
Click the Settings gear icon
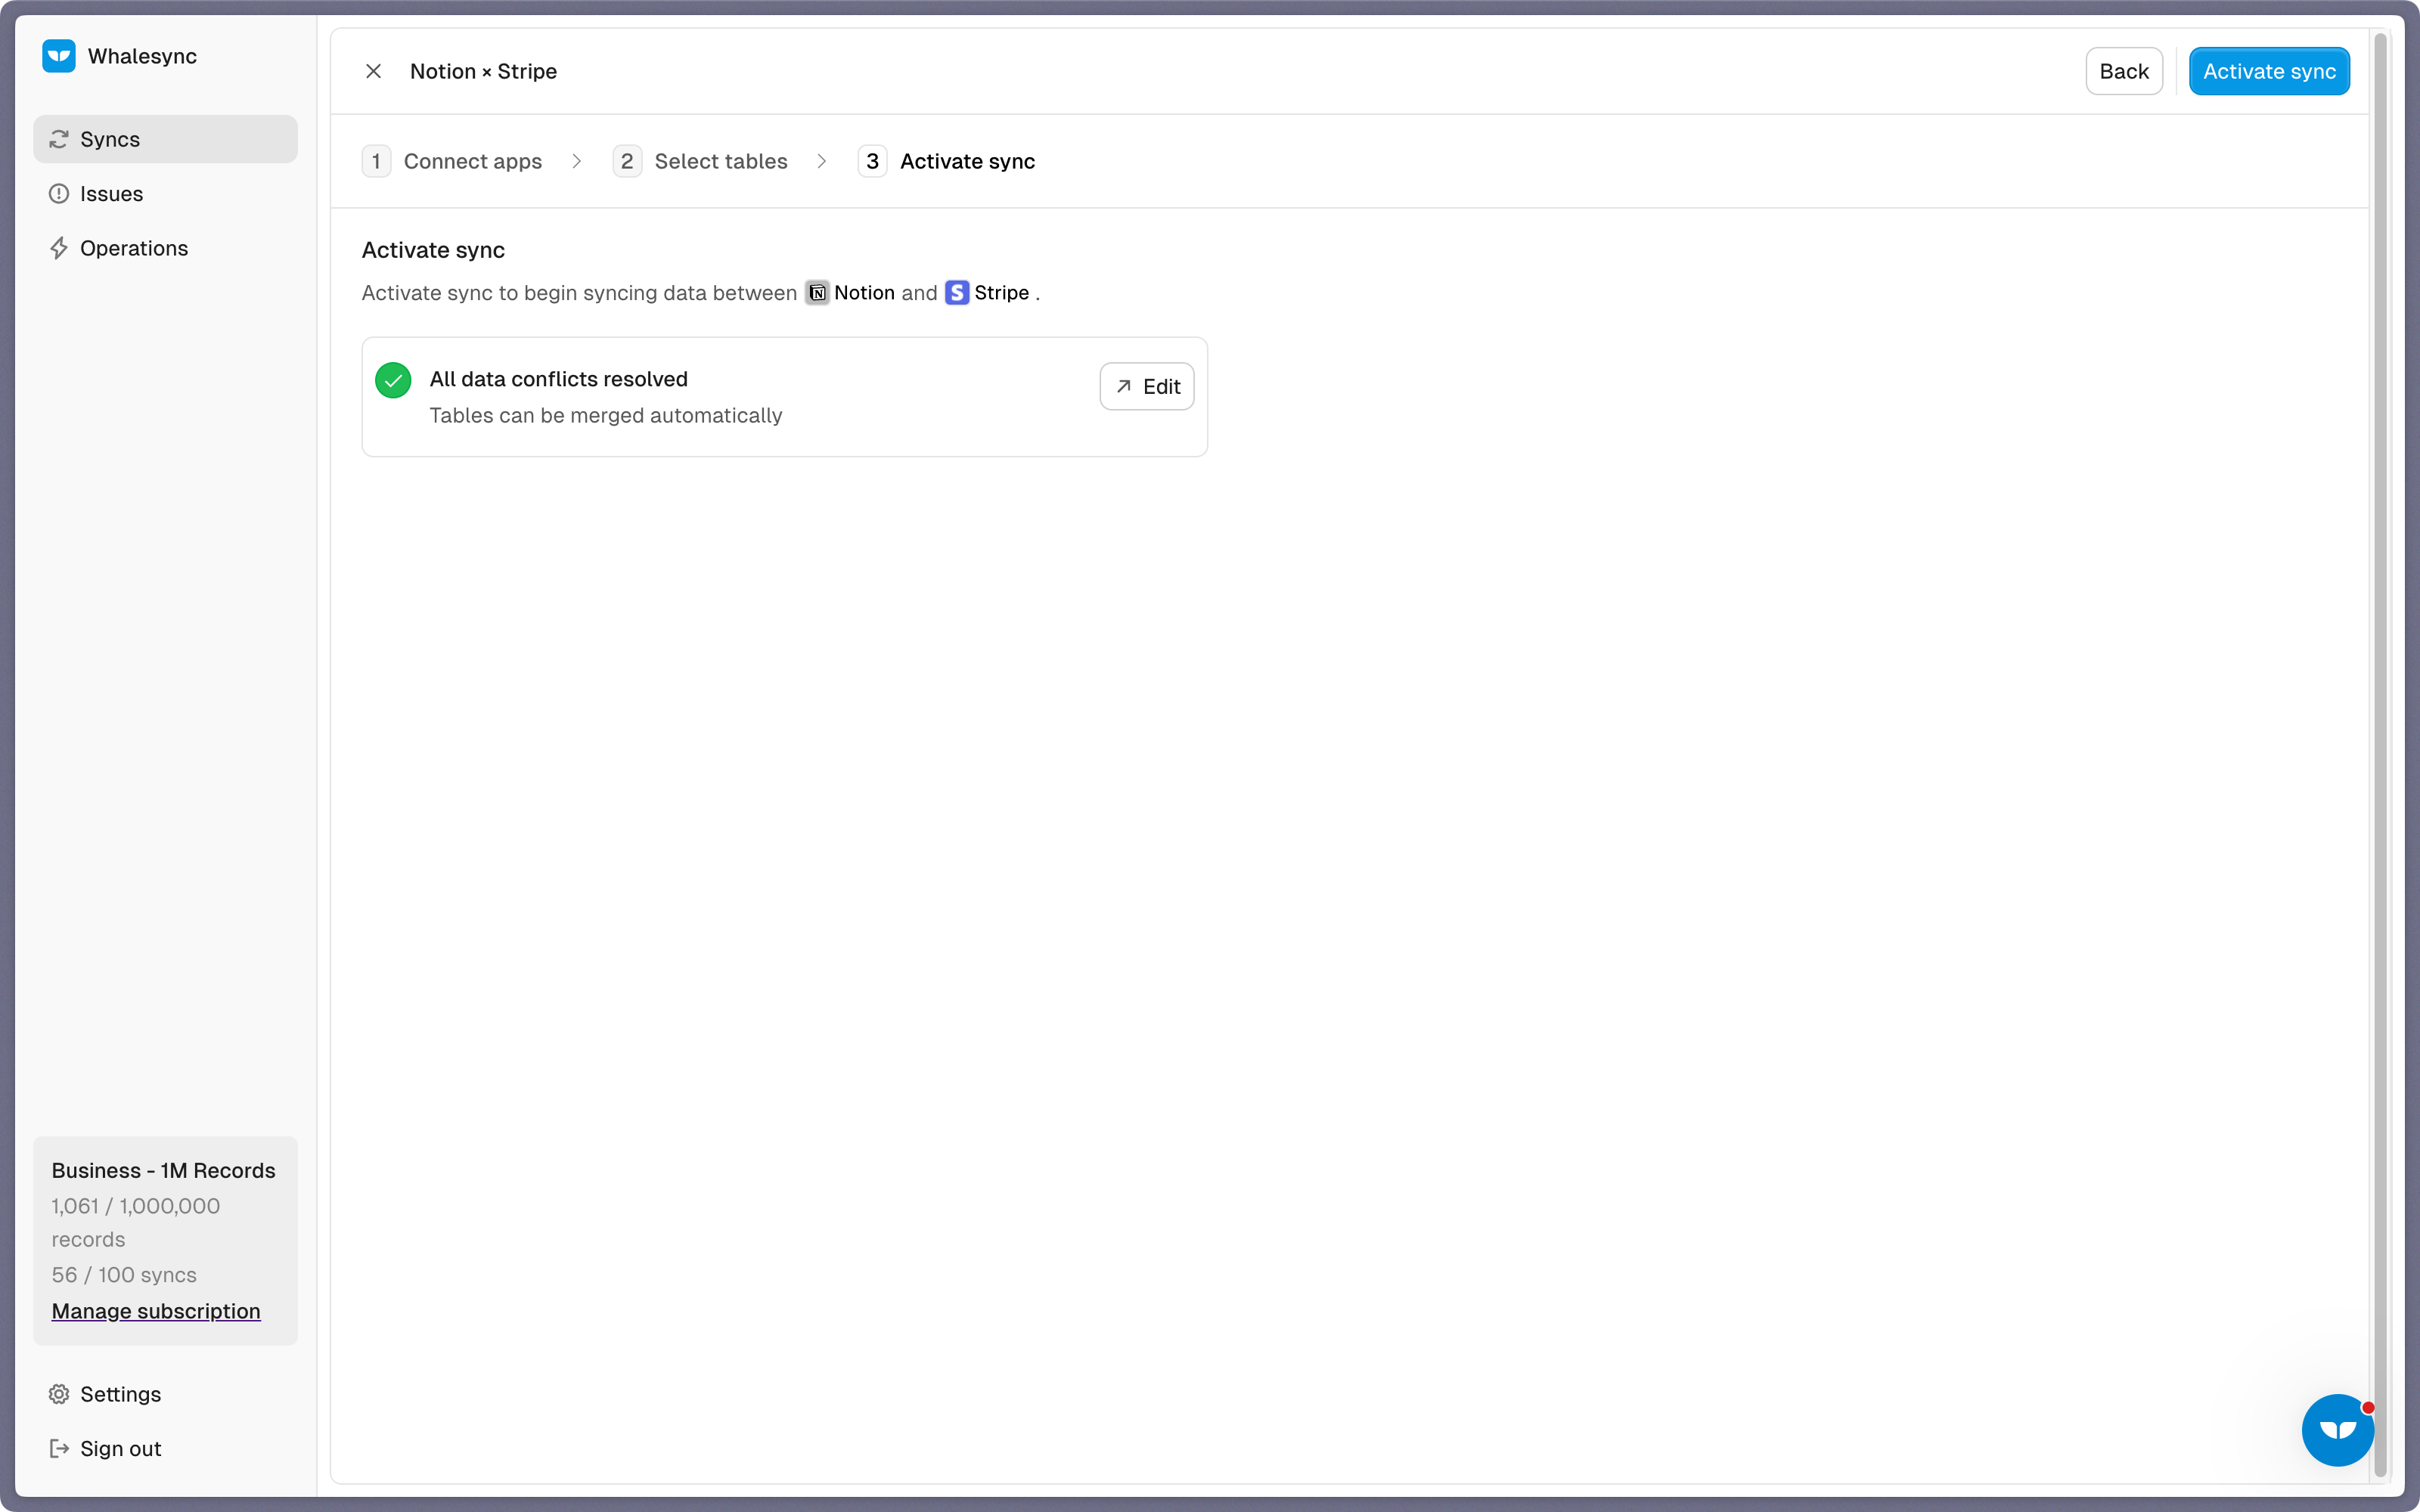click(x=59, y=1394)
